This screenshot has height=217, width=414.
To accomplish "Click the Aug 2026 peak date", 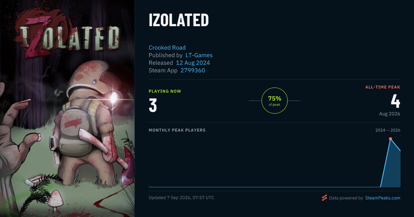I will pyautogui.click(x=390, y=114).
